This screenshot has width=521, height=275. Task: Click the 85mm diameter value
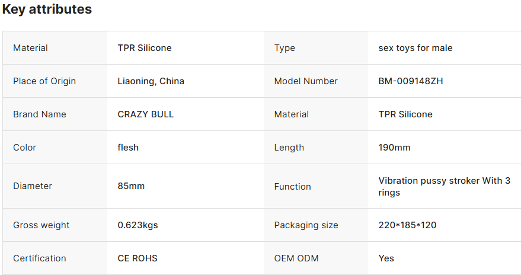click(131, 186)
